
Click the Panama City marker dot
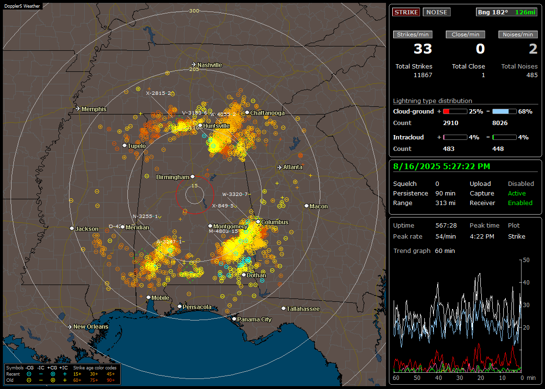click(234, 319)
